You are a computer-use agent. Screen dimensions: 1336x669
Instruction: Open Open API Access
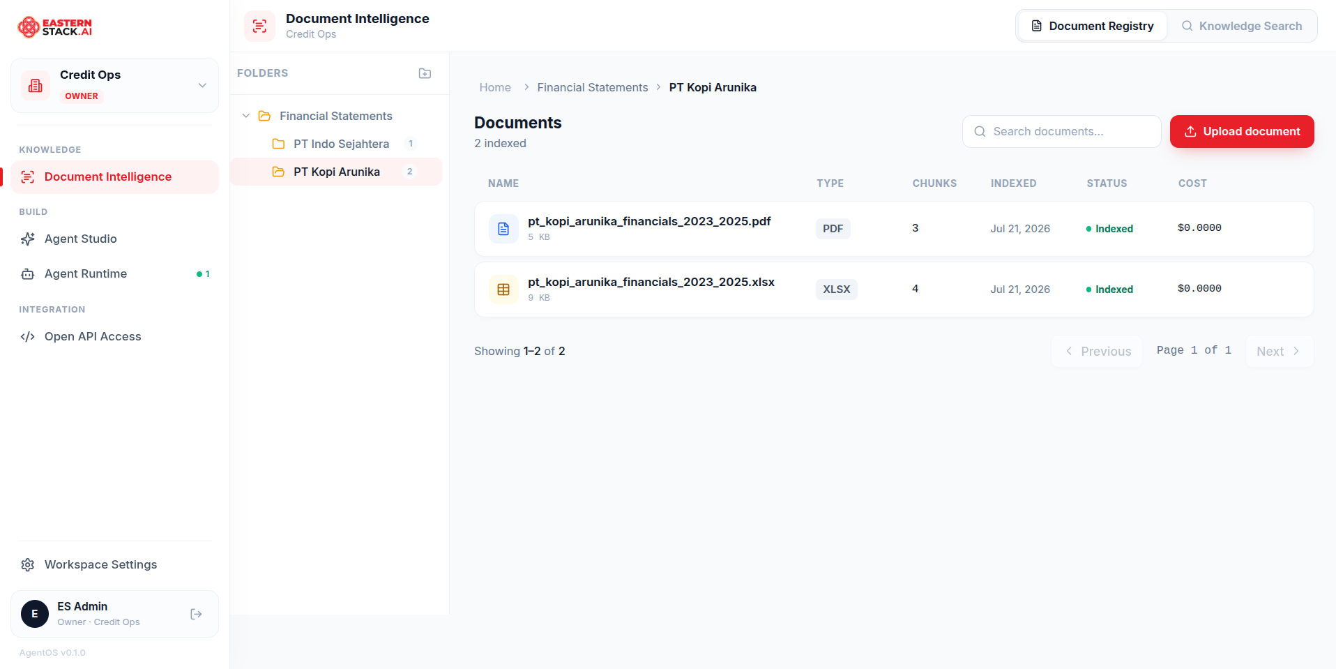coord(114,337)
